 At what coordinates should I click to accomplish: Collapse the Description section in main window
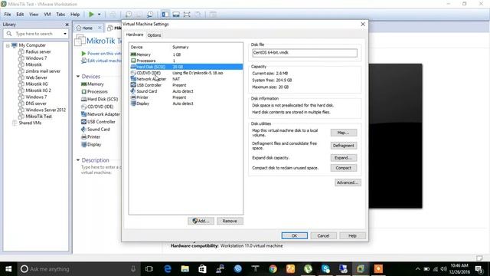pos(78,160)
